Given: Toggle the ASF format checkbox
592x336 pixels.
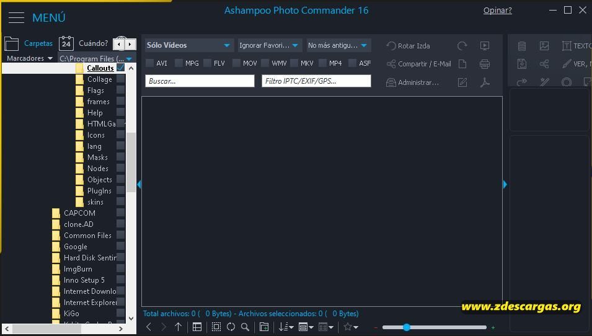Looking at the screenshot, I should coord(352,63).
